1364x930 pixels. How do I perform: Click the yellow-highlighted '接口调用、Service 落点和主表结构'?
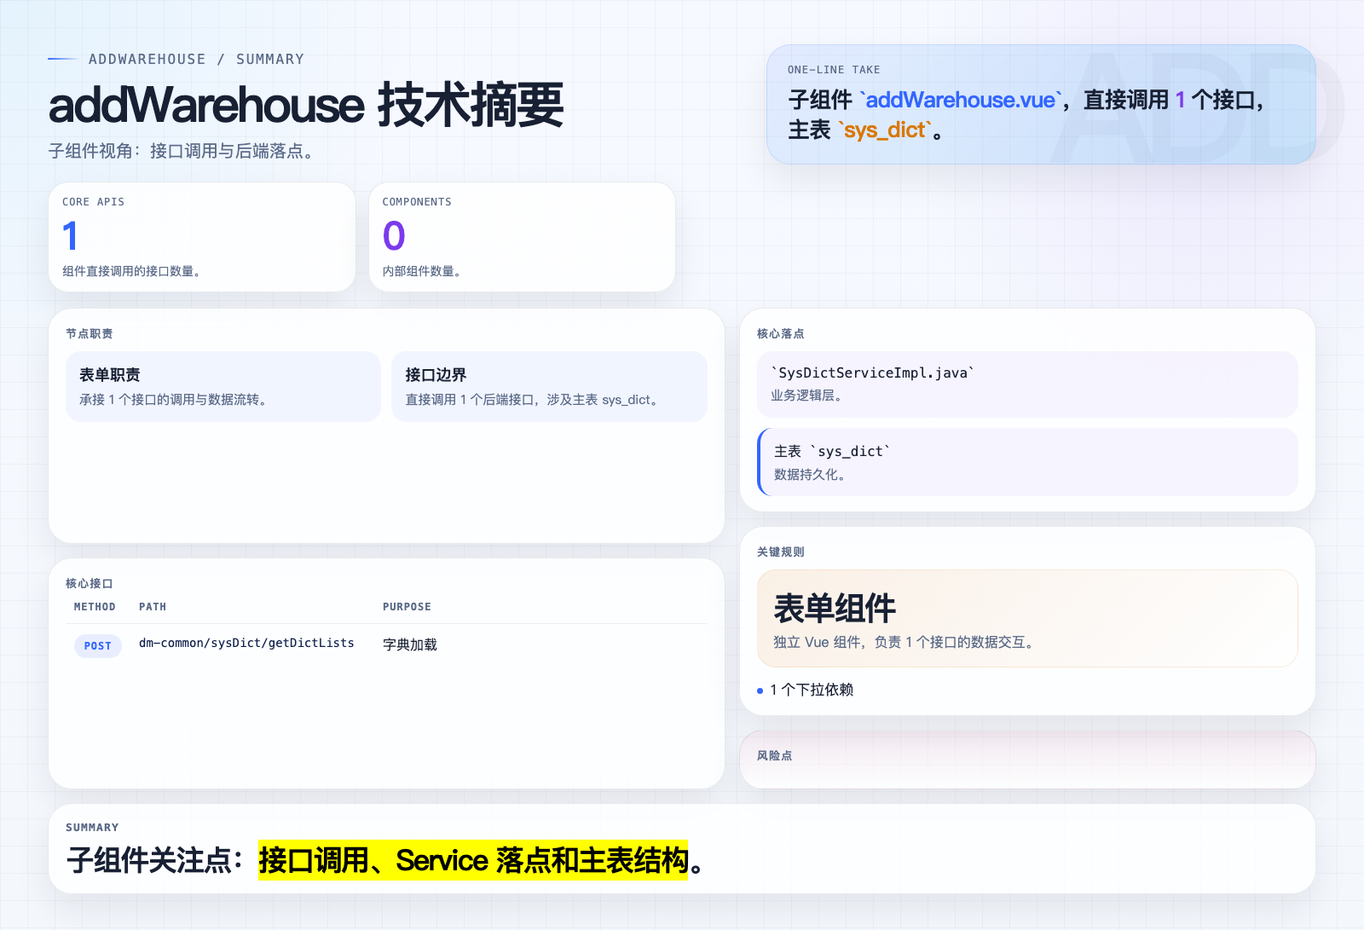(473, 860)
